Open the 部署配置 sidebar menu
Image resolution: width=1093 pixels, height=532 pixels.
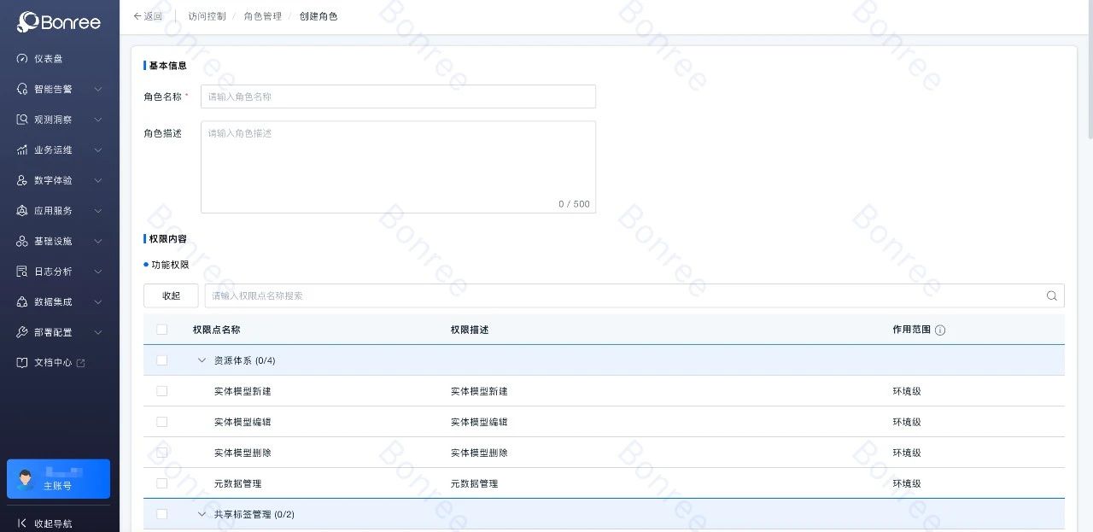pyautogui.click(x=53, y=332)
